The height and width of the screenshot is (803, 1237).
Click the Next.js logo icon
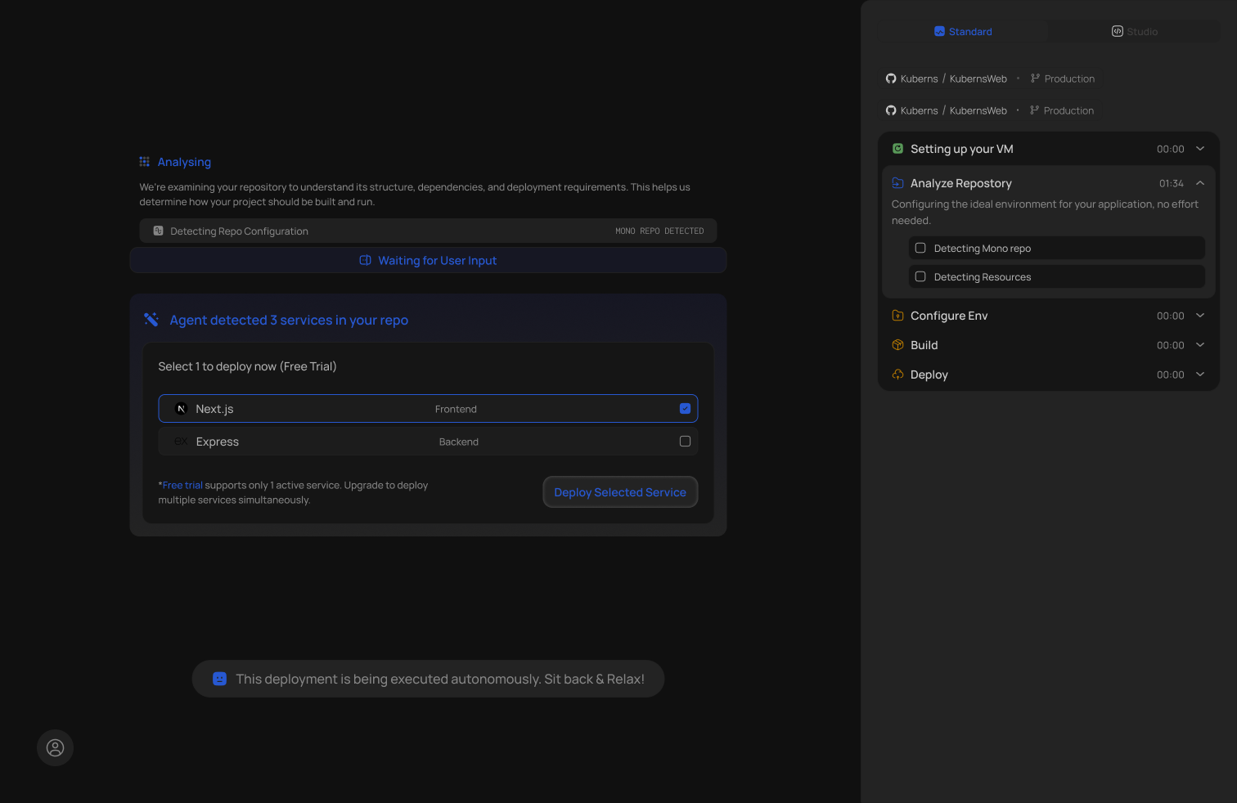[182, 409]
